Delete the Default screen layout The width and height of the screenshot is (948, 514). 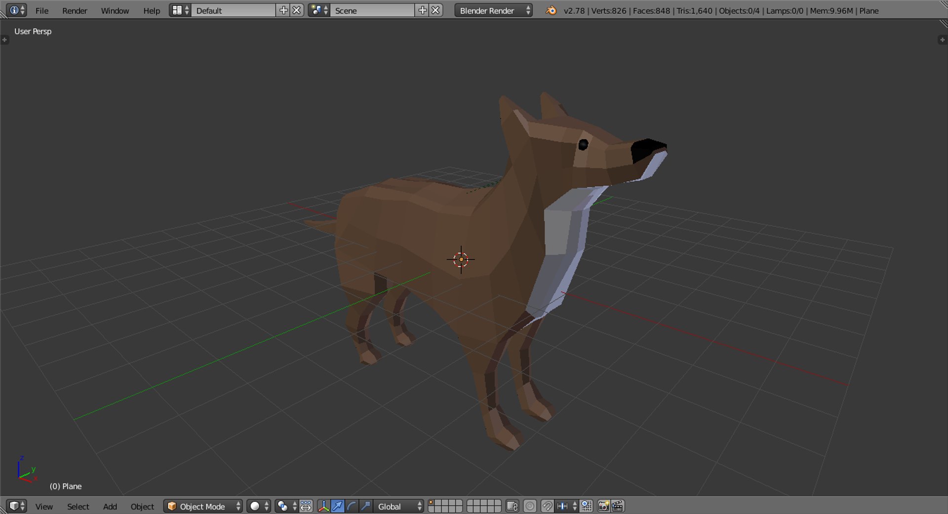(297, 10)
